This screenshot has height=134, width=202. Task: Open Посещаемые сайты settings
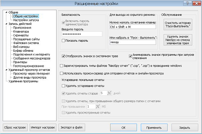click(x=26, y=39)
